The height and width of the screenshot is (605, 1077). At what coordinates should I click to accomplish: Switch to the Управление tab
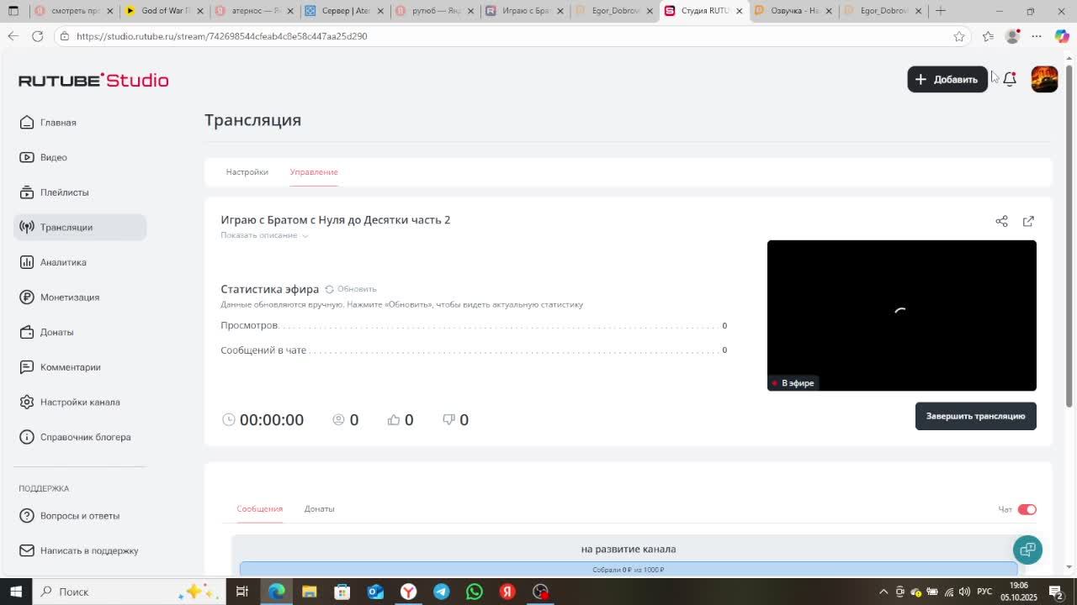pyautogui.click(x=314, y=171)
